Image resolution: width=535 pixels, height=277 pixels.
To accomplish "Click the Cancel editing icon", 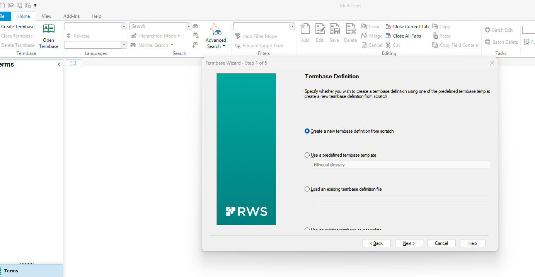I will (x=364, y=45).
